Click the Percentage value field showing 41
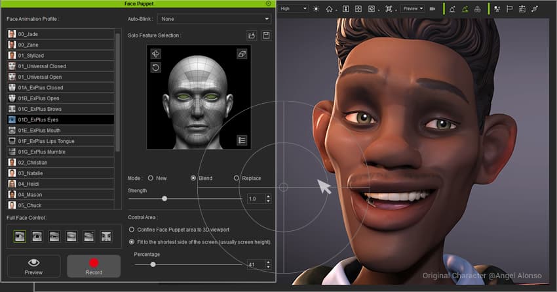557x292 pixels. (x=256, y=264)
